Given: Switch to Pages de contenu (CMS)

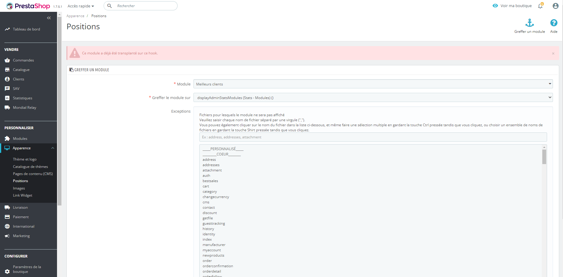Looking at the screenshot, I should (33, 174).
